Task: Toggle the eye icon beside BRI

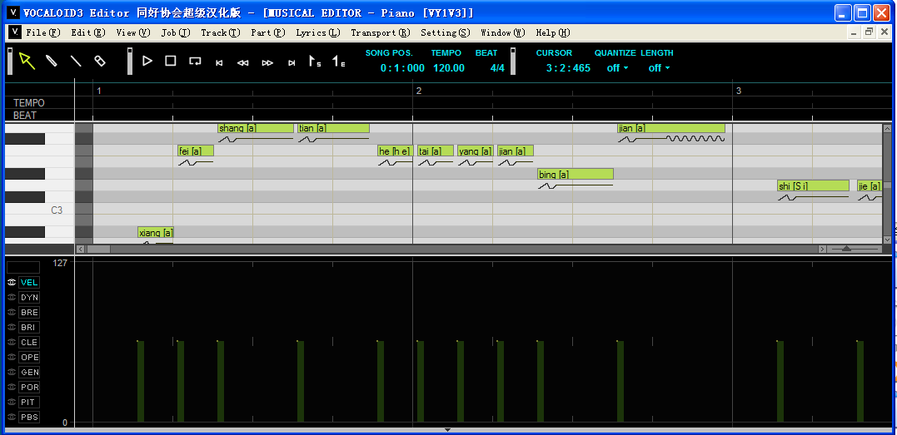Action: point(12,327)
